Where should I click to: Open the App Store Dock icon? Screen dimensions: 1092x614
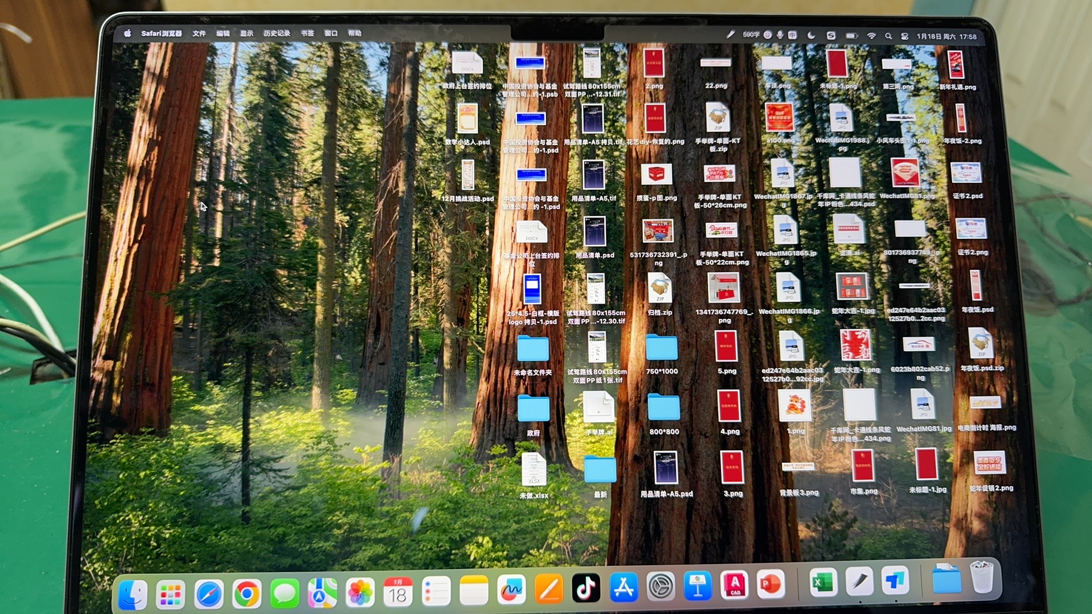[624, 587]
